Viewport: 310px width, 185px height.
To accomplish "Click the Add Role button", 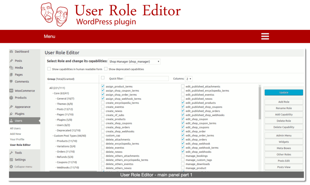I will pos(284,102).
